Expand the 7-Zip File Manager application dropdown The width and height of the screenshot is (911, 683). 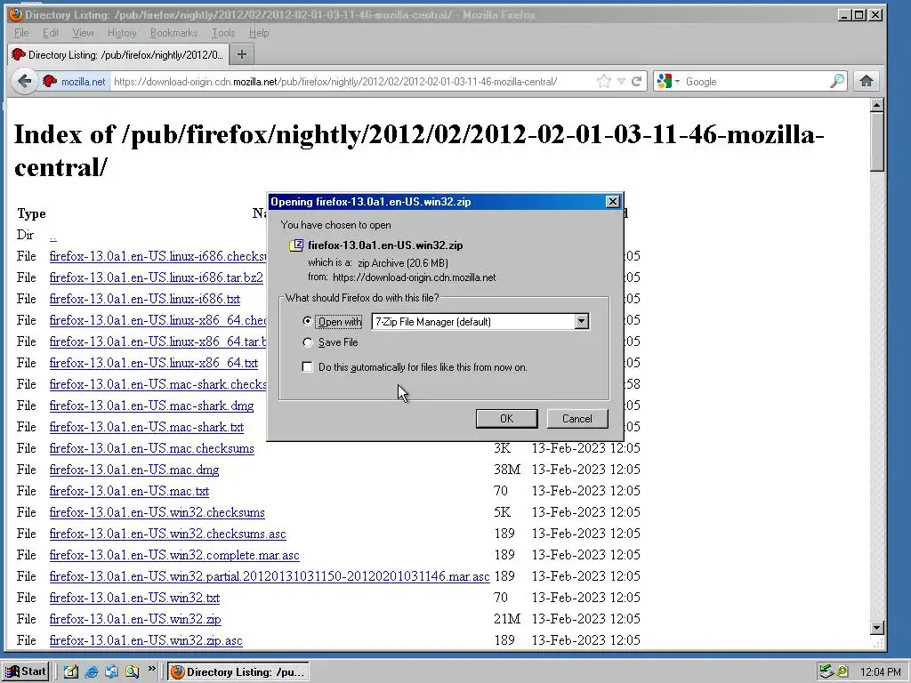coord(582,321)
